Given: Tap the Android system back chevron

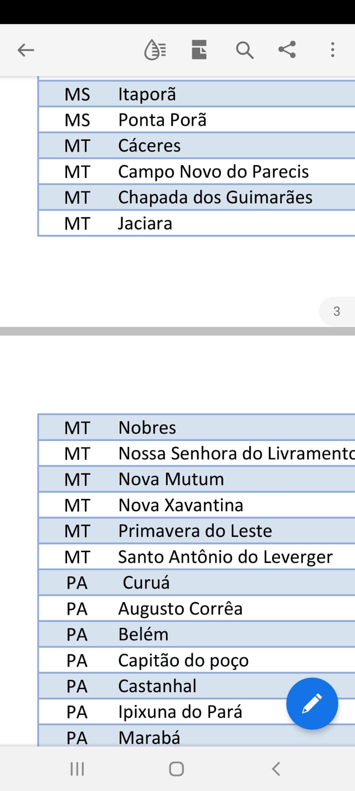Looking at the screenshot, I should tap(276, 769).
